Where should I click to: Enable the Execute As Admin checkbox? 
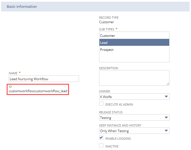coord(101,104)
